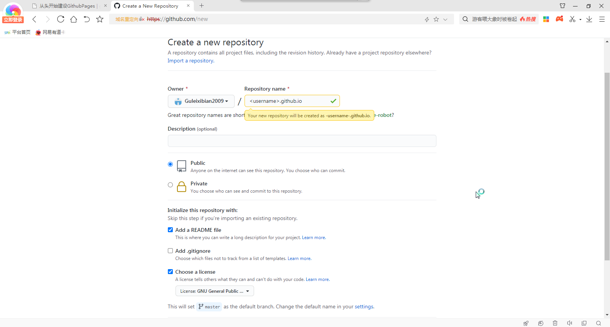Go forward in browser history
Screen dimensions: 610x327
pyautogui.click(x=47, y=19)
